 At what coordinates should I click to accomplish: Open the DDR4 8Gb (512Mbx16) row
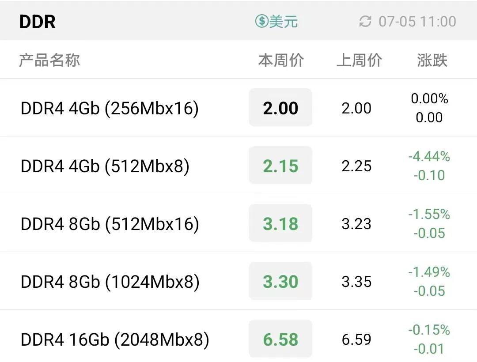tap(238, 223)
